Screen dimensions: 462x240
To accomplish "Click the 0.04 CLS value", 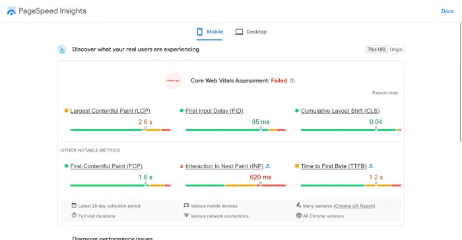I will point(376,121).
